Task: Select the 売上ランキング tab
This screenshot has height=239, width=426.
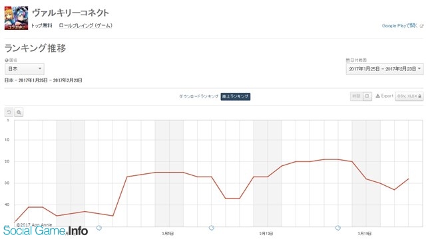Action: tap(235, 96)
